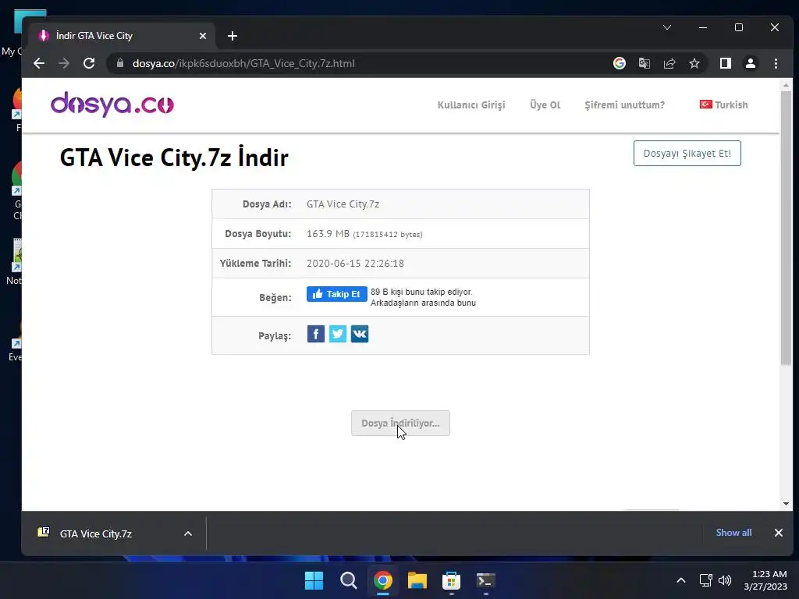Click the scrollbar up arrow
799x599 pixels.
(786, 84)
